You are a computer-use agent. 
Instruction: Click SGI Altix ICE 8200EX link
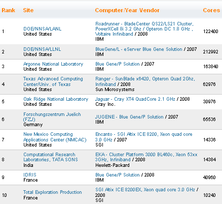(x=145, y=190)
